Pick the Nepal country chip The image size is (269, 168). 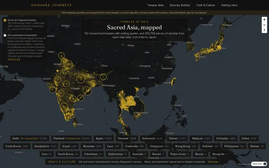[69, 146]
